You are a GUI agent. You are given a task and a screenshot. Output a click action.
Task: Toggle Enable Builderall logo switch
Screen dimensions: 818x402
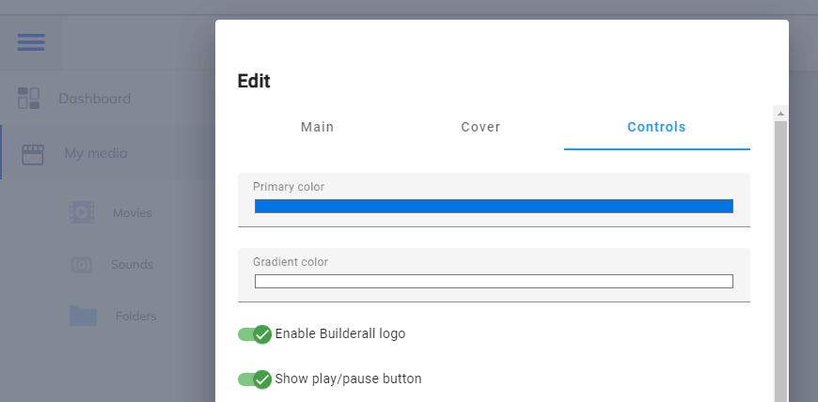coord(255,334)
